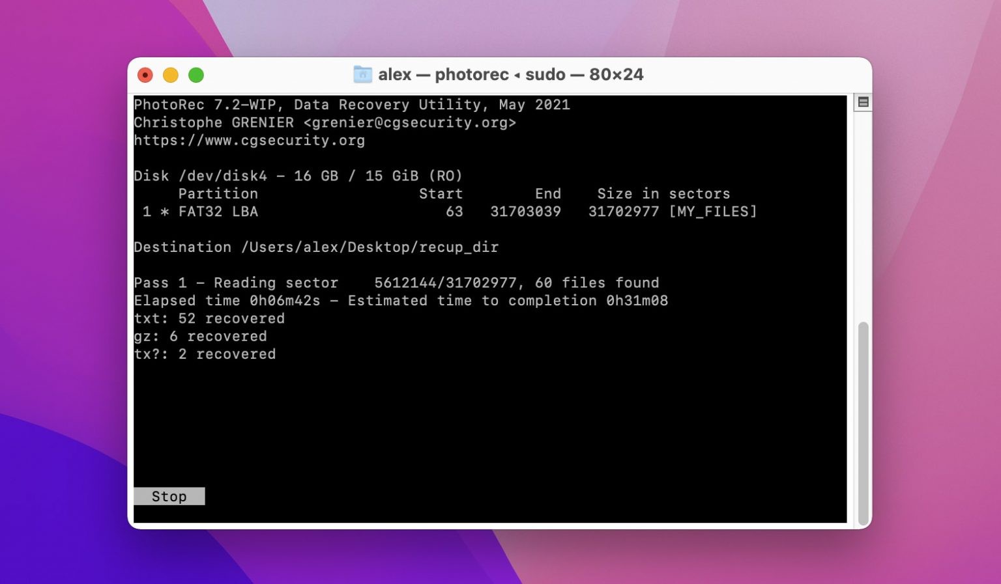Click the 'End' column header
1001x584 pixels.
[x=548, y=194]
